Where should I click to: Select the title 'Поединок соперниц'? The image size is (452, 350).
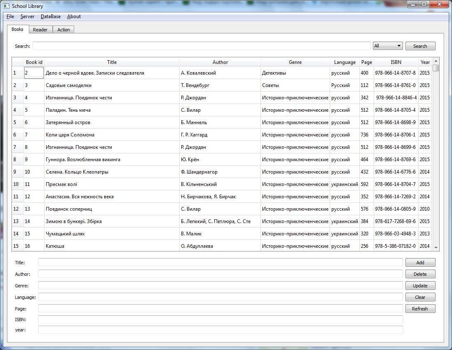tap(112, 209)
